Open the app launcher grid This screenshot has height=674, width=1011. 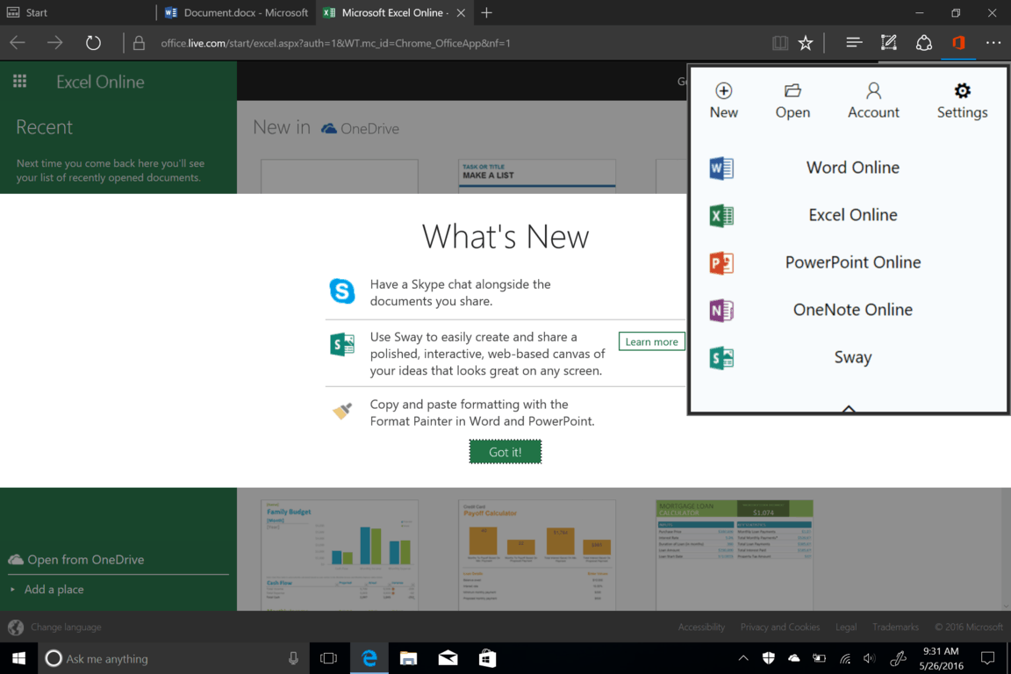(20, 82)
